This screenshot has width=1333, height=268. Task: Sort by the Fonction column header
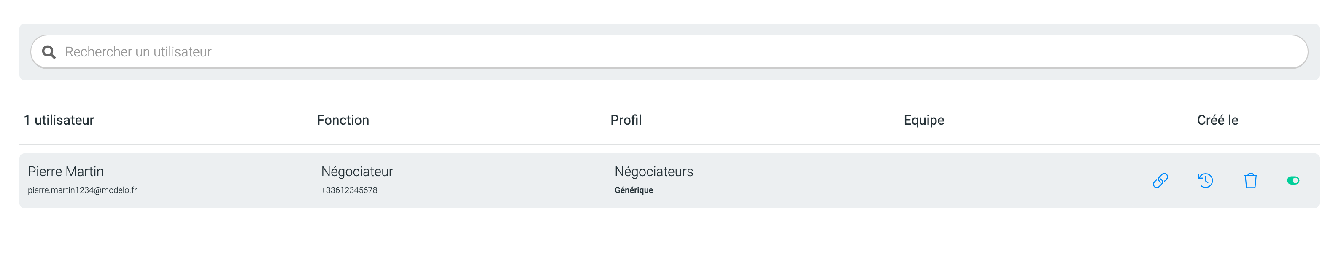(x=343, y=120)
